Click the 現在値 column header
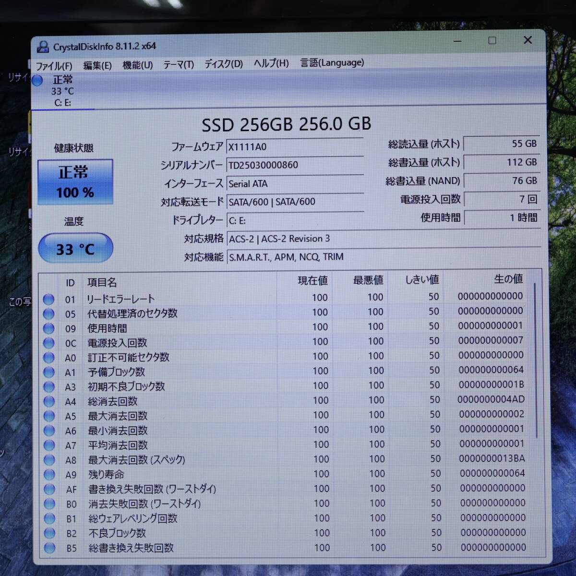The width and height of the screenshot is (576, 576). point(312,280)
